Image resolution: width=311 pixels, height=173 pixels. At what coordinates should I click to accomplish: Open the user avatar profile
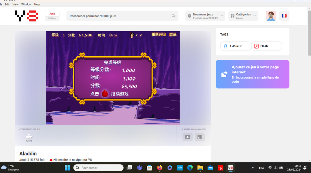coord(271,16)
